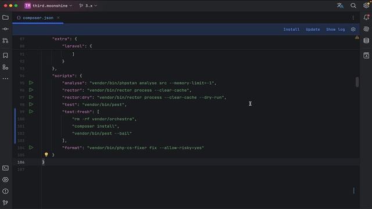Screen dimensions: 372x209
Task: Open Search Everywhere magnifier icon
Action: click(x=353, y=5)
